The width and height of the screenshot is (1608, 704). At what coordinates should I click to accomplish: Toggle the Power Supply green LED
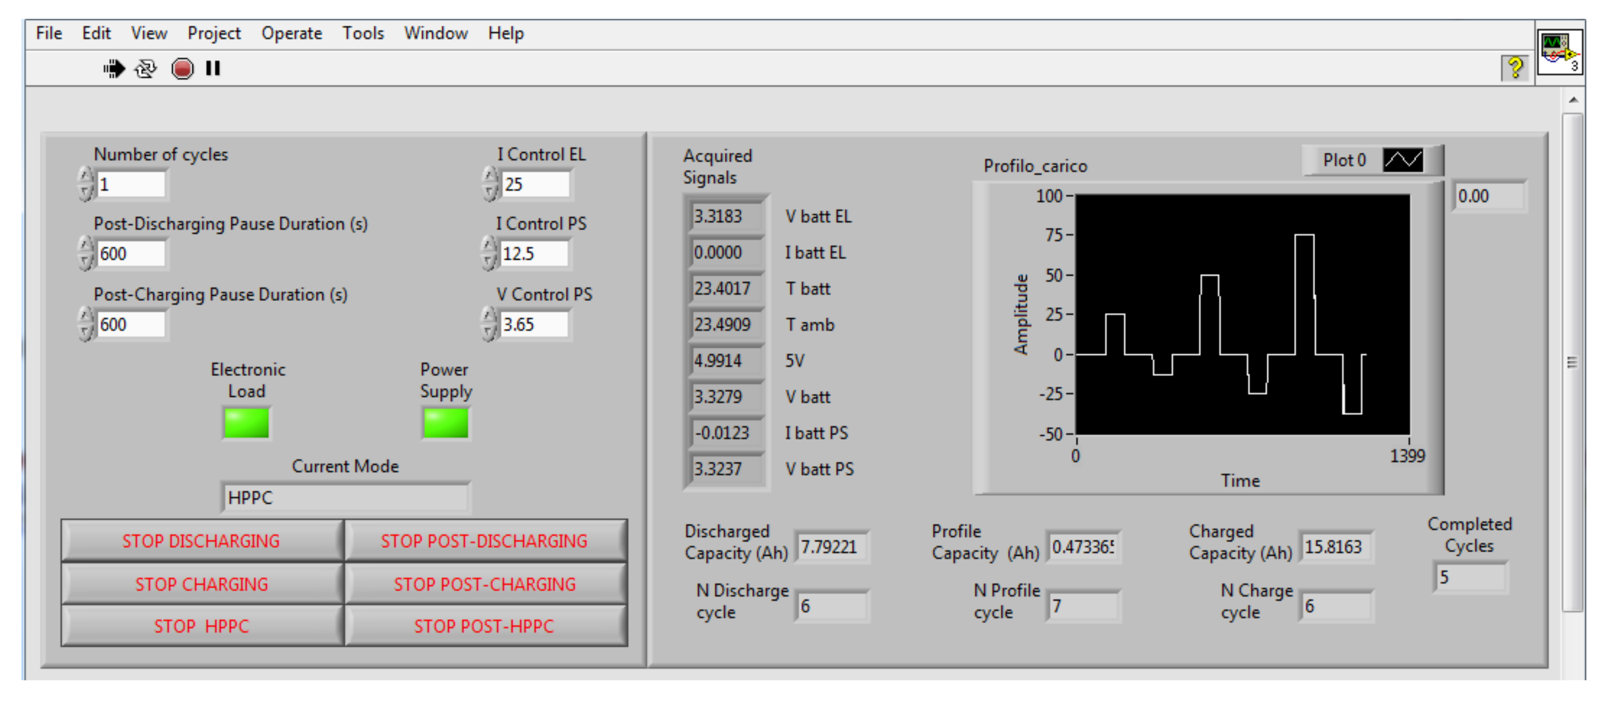[446, 422]
